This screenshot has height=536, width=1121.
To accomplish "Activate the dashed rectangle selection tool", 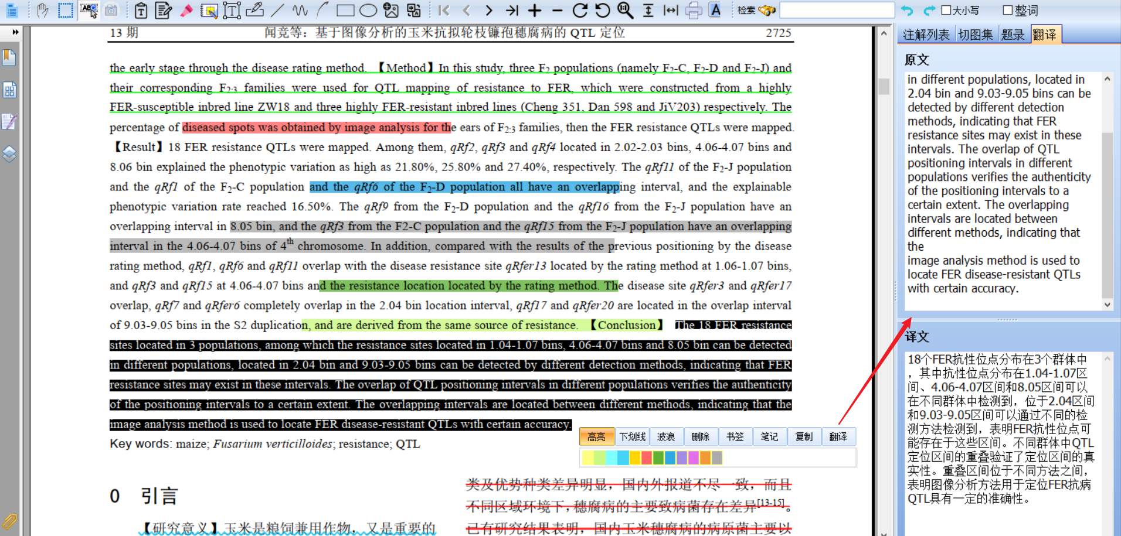I will coord(66,10).
